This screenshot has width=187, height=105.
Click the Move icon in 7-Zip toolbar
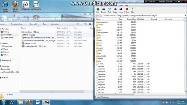pyautogui.click(x=121, y=10)
